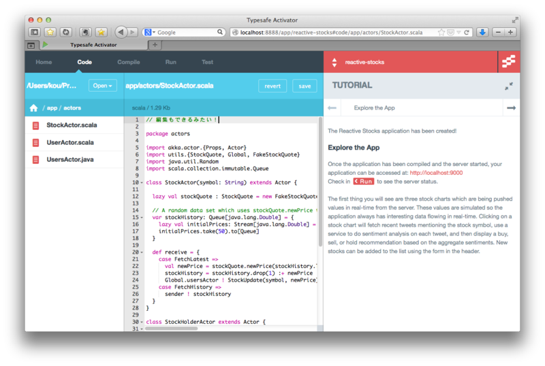Screen dimensions: 545x366
Task: Zoom in with the plus button
Action: (510, 32)
